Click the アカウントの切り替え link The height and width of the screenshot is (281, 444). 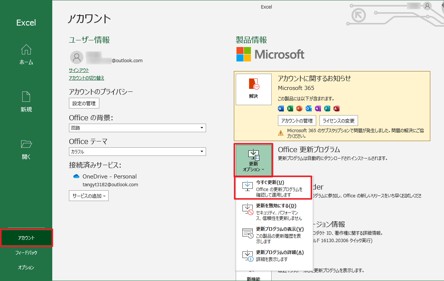point(86,78)
